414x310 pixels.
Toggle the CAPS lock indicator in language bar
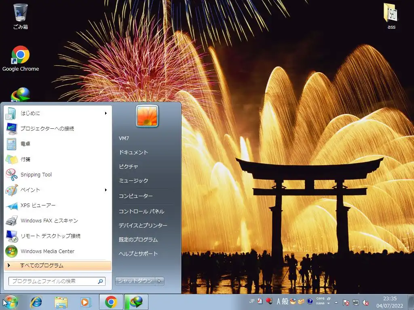pos(320,299)
